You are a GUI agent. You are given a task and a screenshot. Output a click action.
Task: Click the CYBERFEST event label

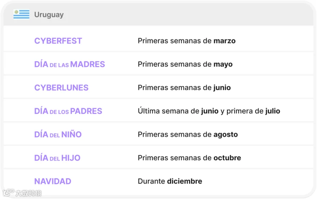(x=58, y=41)
